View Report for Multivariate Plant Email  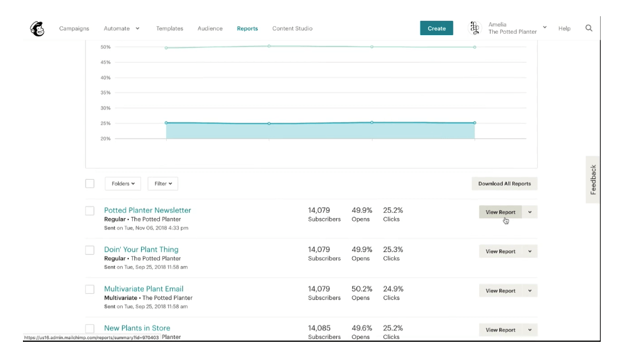coord(500,290)
